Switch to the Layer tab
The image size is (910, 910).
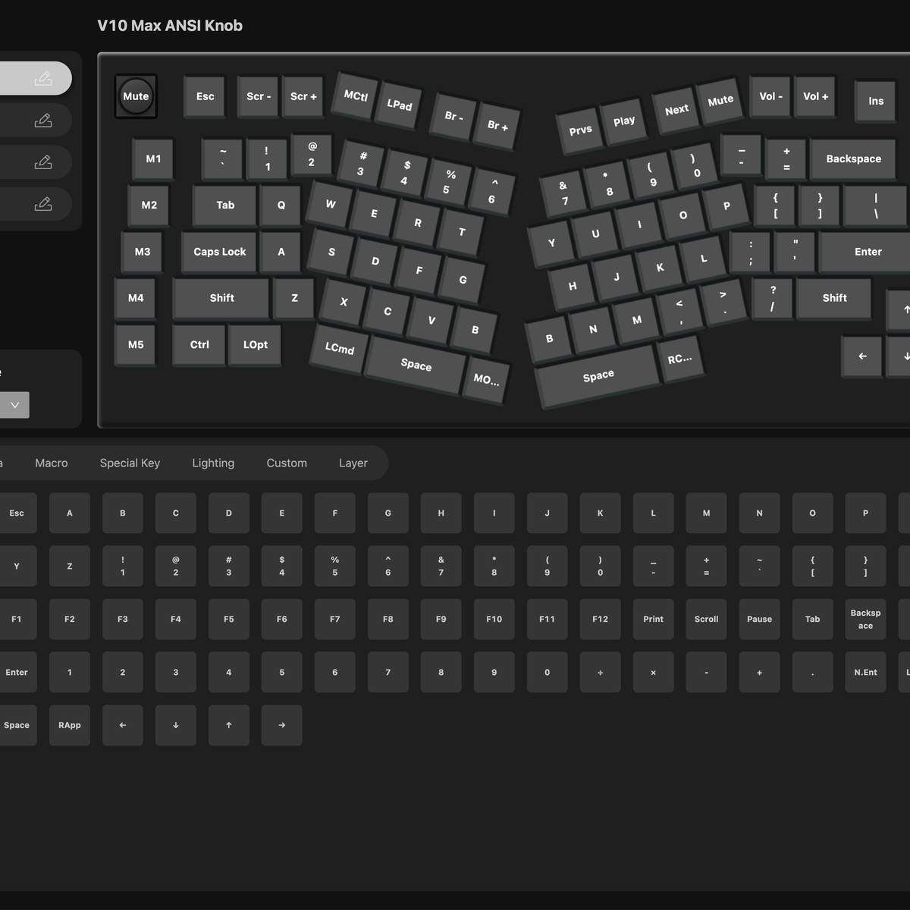pyautogui.click(x=353, y=463)
